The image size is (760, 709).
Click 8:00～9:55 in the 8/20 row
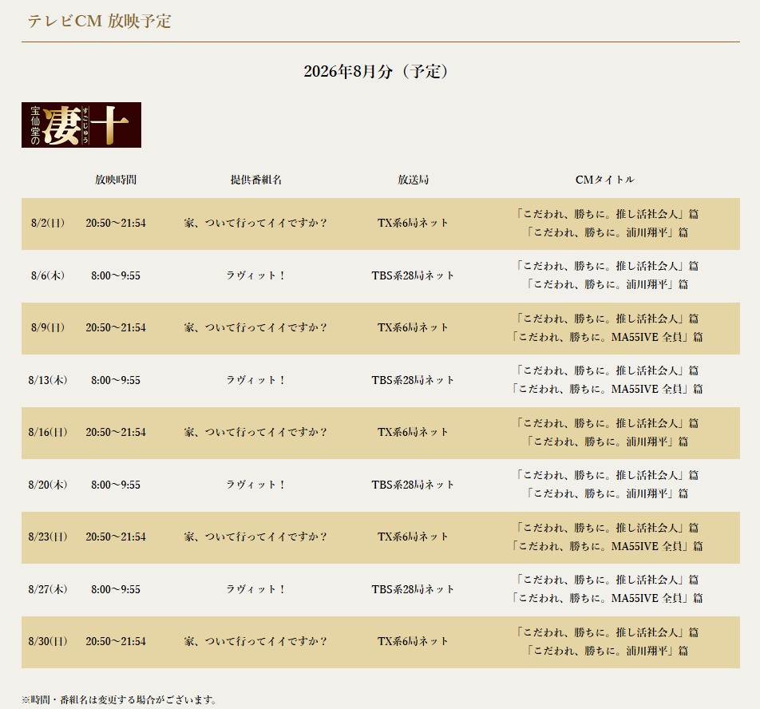click(116, 485)
